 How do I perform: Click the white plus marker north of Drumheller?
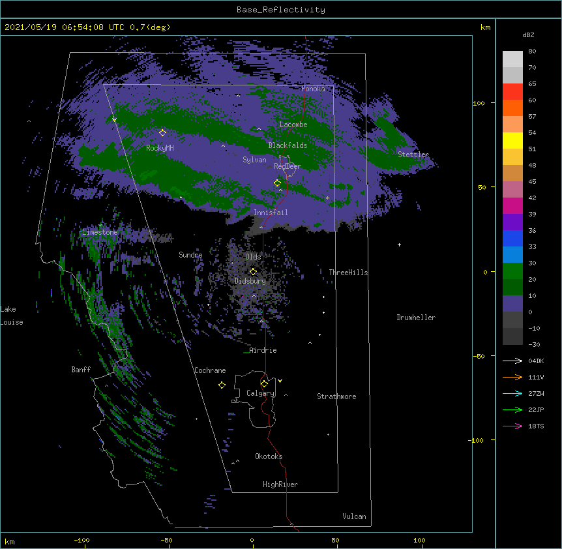pos(399,245)
